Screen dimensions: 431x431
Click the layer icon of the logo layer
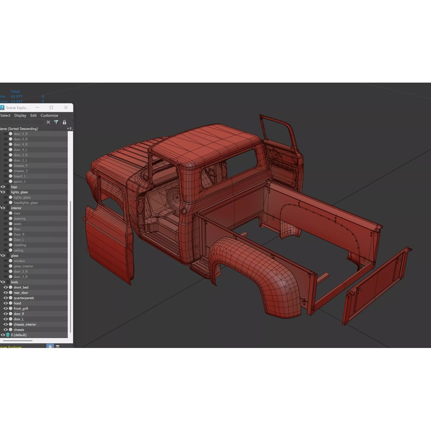(x=8, y=187)
